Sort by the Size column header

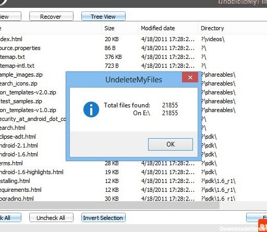tap(119, 28)
